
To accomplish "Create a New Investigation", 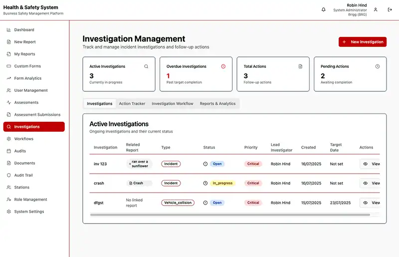I will click(363, 42).
